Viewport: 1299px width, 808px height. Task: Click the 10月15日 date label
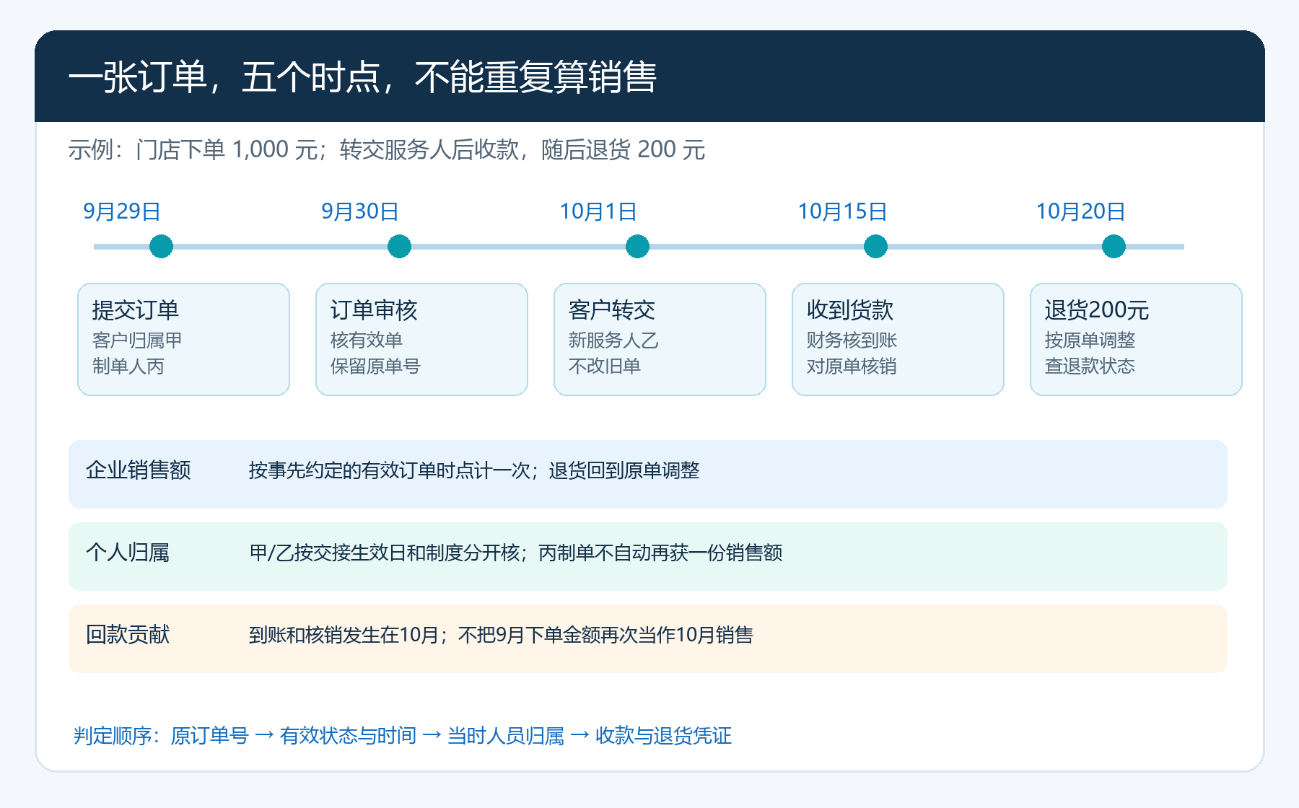coord(842,211)
